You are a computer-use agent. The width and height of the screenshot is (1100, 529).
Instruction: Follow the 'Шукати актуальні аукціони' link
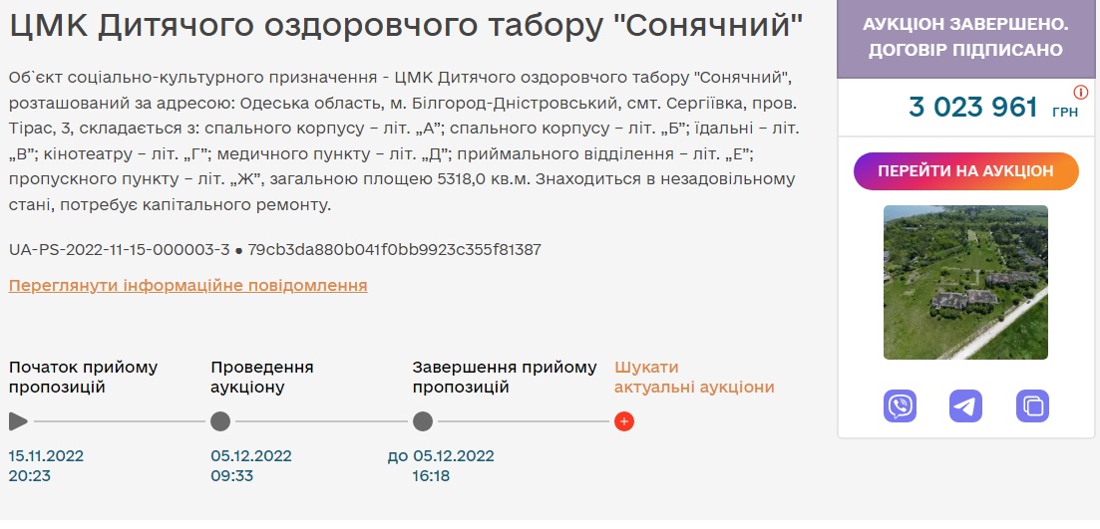click(694, 378)
